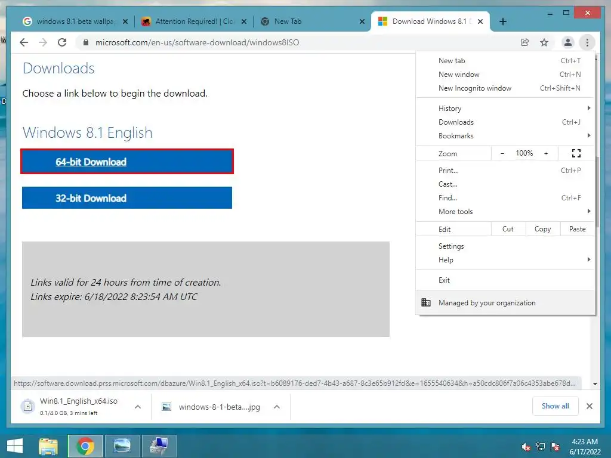The height and width of the screenshot is (458, 611).
Task: Choose Exit from the Chrome menu
Action: pos(505,280)
